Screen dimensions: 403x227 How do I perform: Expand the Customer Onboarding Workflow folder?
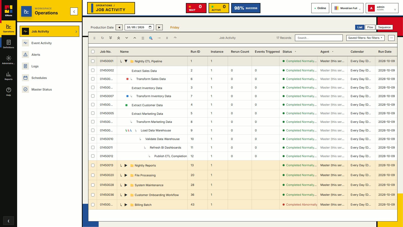126,195
